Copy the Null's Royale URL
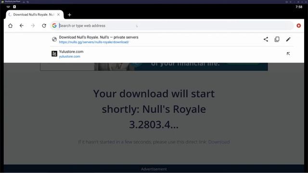This screenshot has width=308, height=173. [x=277, y=39]
